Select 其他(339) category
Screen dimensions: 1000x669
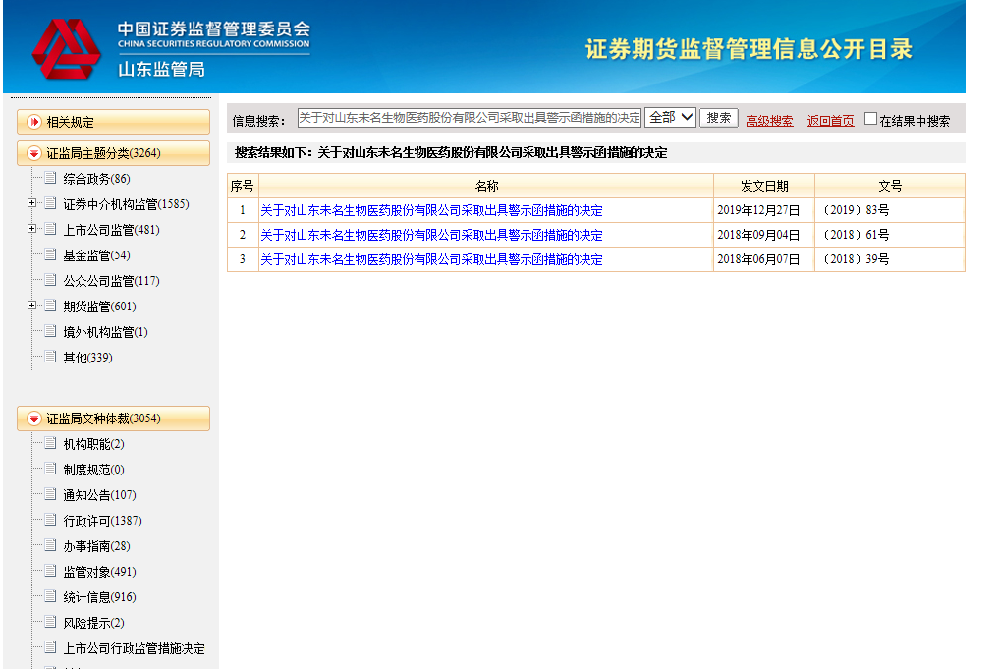[x=87, y=358]
